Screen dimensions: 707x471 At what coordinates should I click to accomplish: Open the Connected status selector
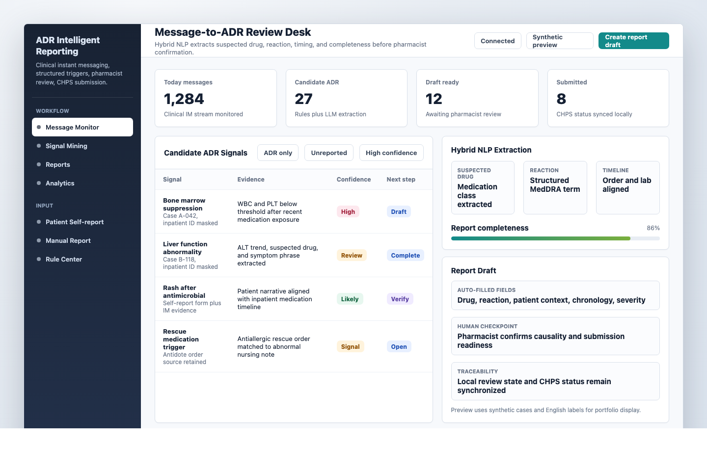[x=497, y=41]
